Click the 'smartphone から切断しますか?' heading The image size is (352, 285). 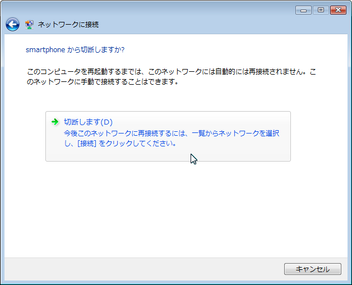pyautogui.click(x=75, y=50)
